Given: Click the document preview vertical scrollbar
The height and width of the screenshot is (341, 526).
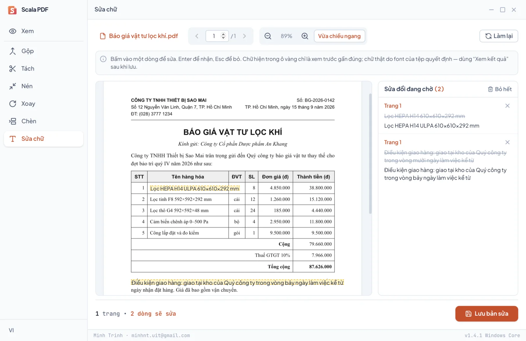Looking at the screenshot, I should coord(371,154).
